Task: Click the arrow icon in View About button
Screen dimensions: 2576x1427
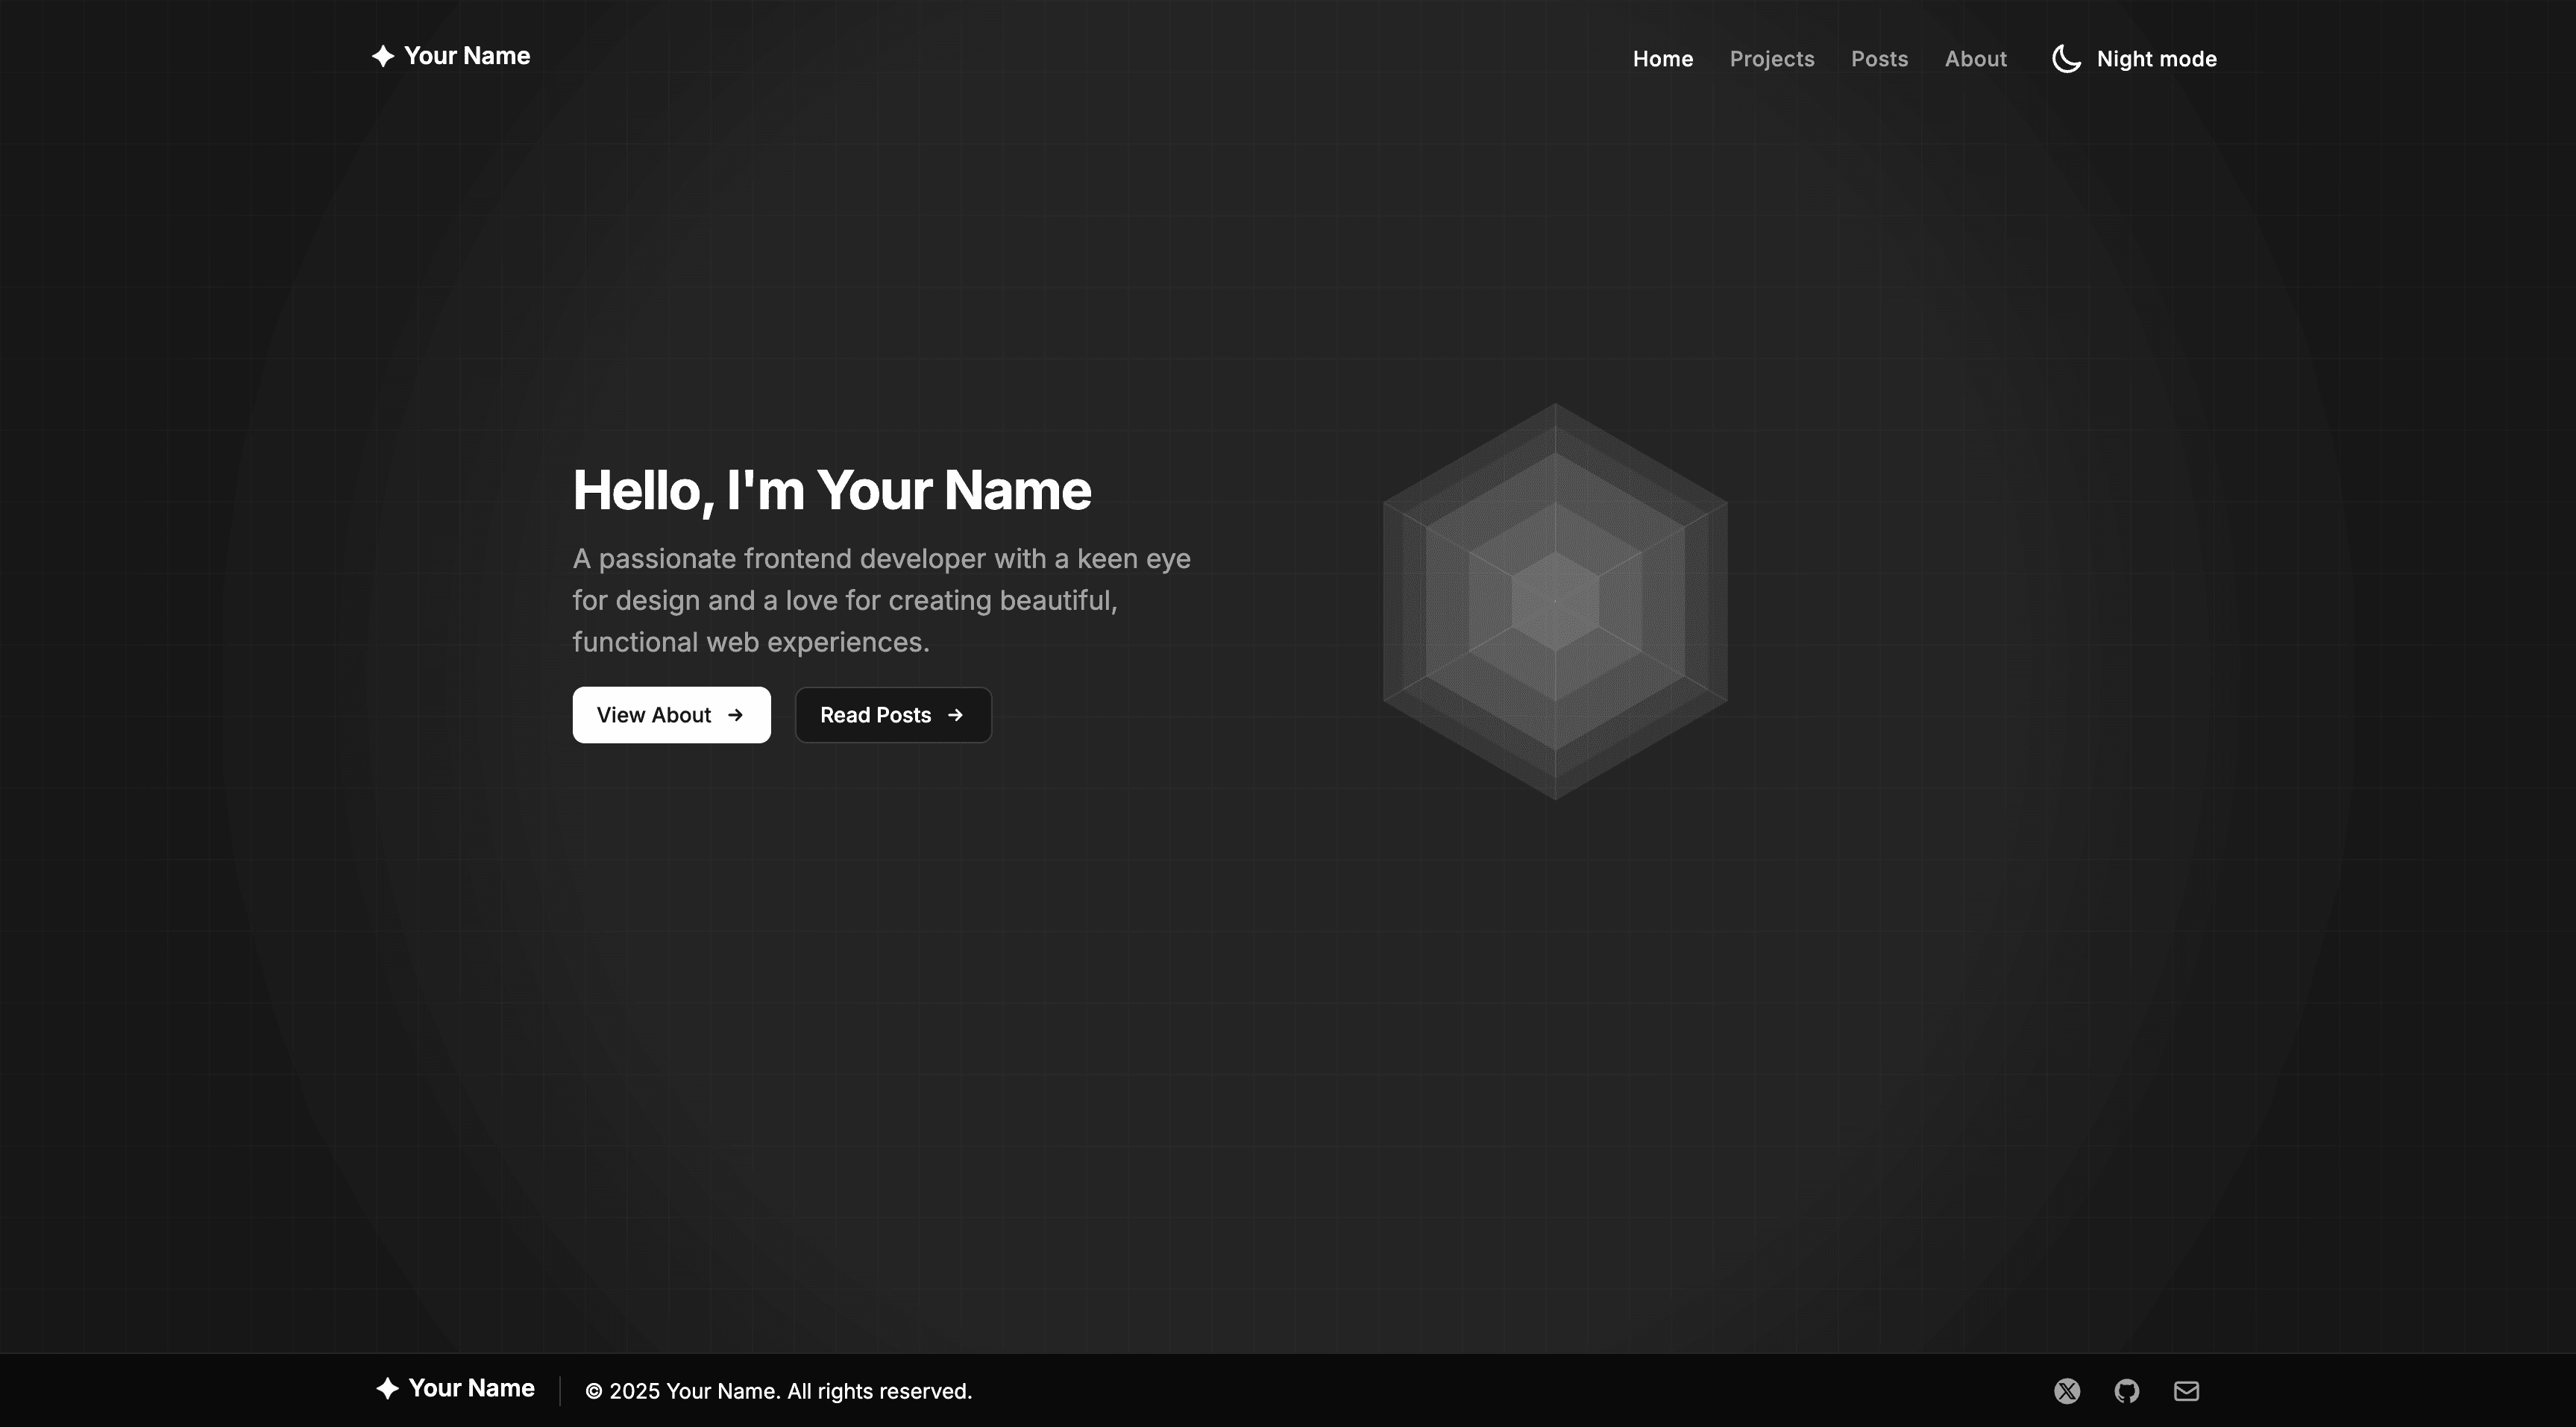Action: coord(736,715)
